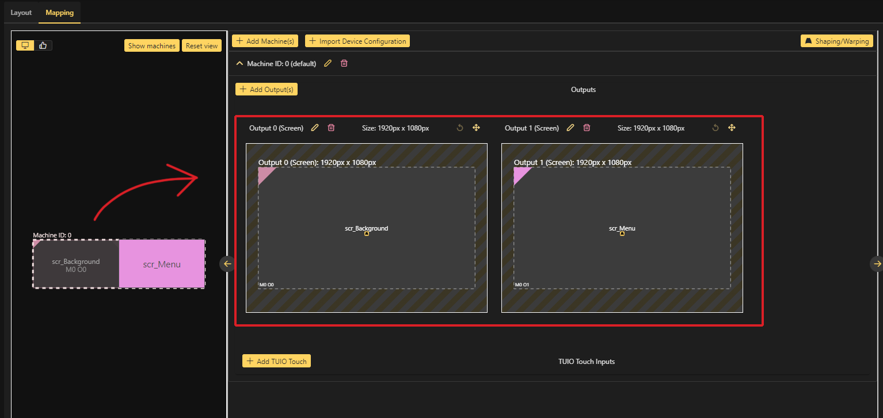Open the Mapping tab
This screenshot has width=883, height=418.
pyautogui.click(x=60, y=13)
